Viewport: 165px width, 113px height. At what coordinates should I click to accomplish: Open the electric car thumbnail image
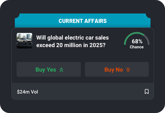click(24, 40)
